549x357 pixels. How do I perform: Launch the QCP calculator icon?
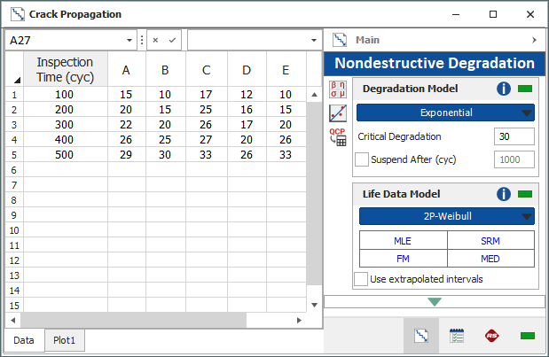point(338,137)
